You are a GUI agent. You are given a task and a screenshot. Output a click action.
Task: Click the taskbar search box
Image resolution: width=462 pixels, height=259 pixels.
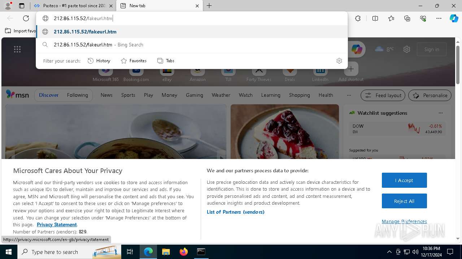(x=70, y=252)
